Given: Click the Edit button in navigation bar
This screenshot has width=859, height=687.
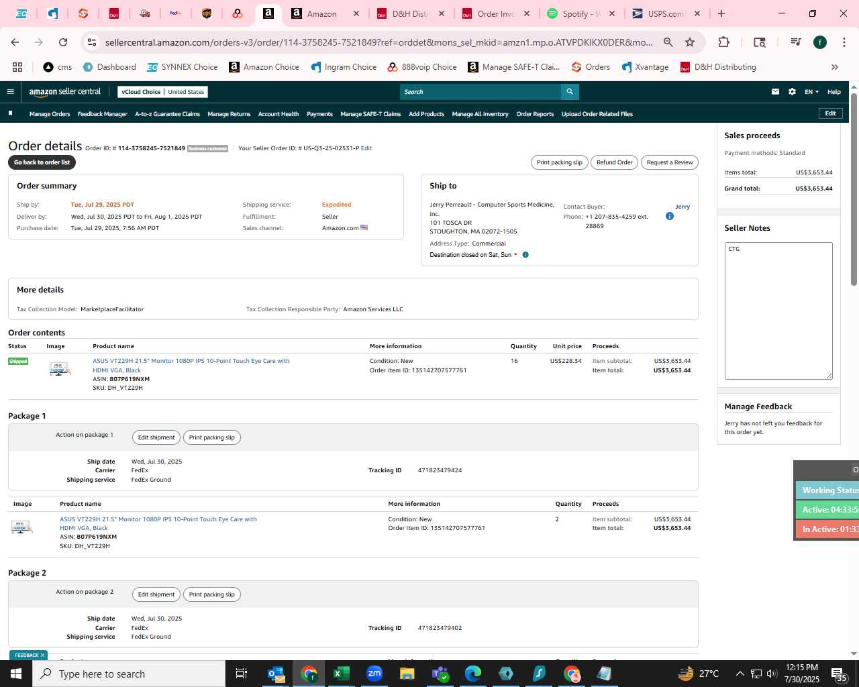Looking at the screenshot, I should point(830,113).
